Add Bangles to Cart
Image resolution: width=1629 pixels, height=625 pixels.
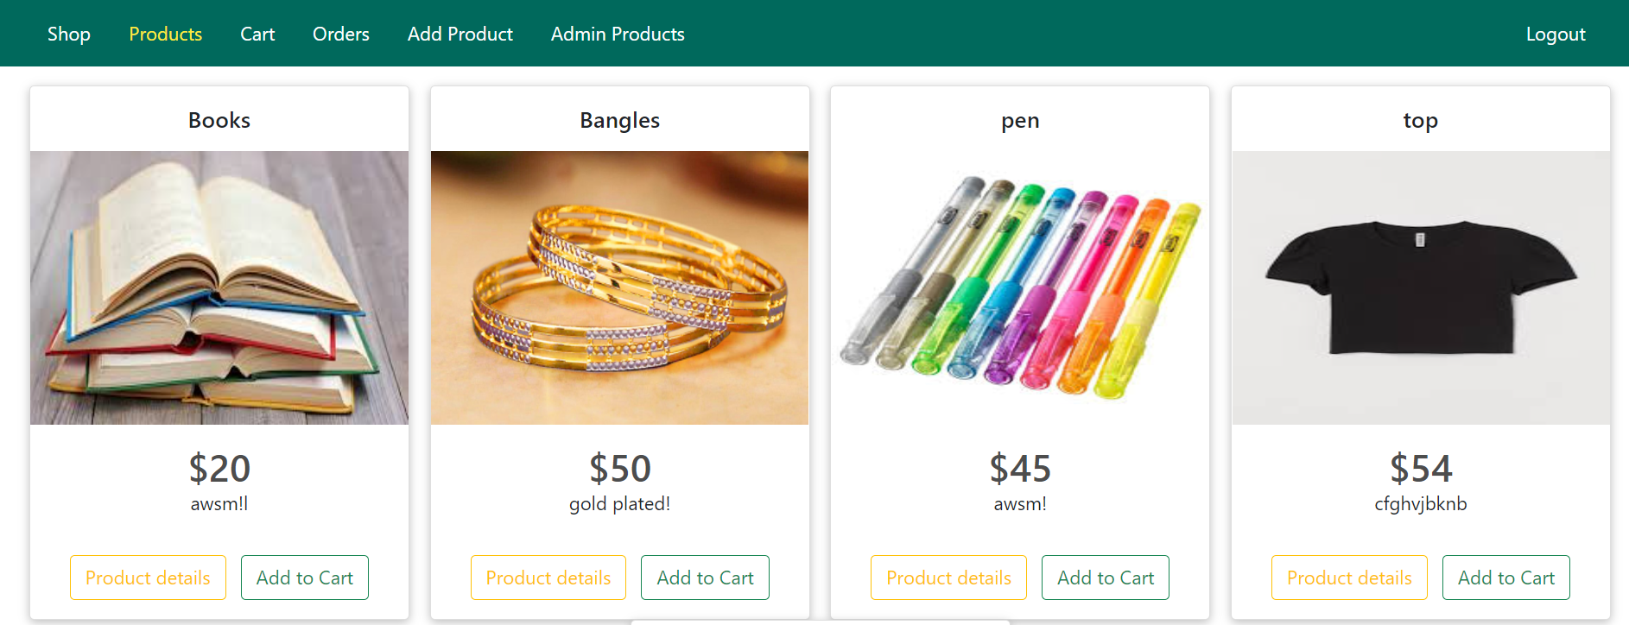click(705, 578)
